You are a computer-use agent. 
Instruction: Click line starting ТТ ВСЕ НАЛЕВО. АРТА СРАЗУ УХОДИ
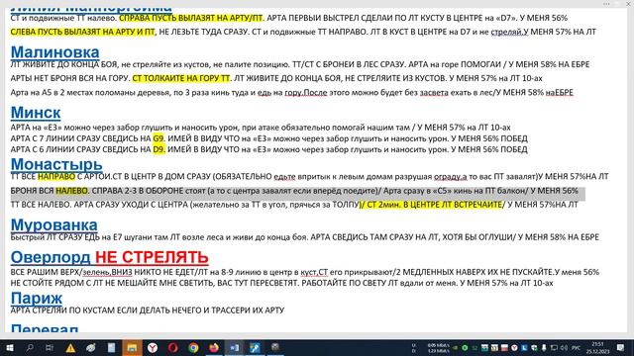coord(294,205)
